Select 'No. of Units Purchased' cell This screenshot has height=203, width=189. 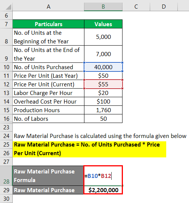[x=49, y=67]
